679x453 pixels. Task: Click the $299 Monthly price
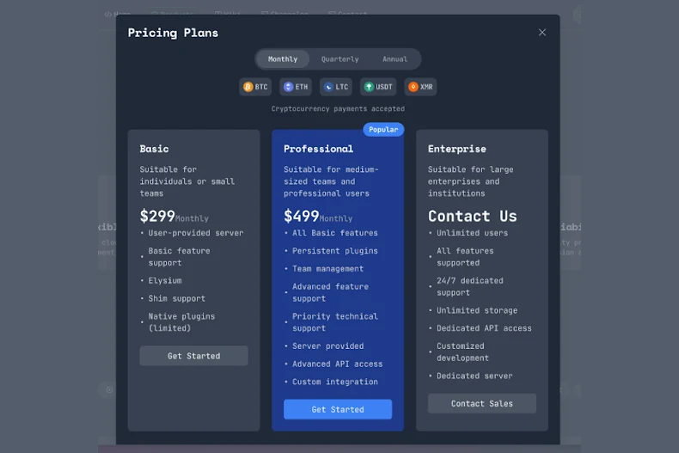click(x=174, y=217)
